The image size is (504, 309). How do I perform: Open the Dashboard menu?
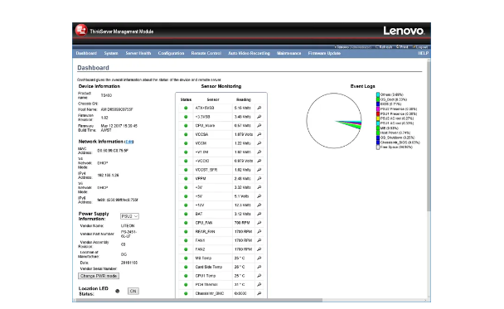[86, 53]
